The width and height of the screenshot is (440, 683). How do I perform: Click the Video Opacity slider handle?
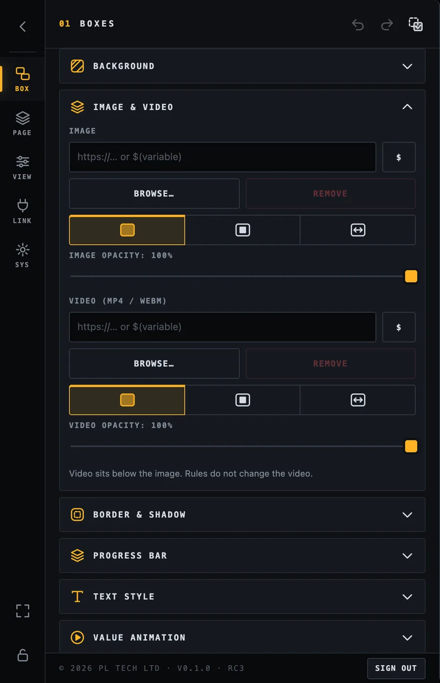click(x=411, y=446)
